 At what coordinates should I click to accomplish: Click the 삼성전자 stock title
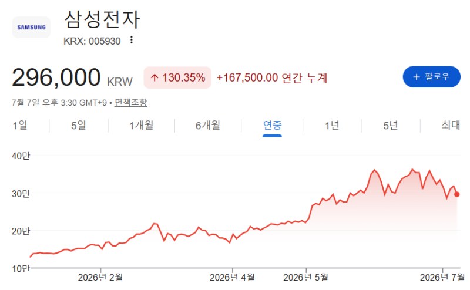tap(102, 20)
